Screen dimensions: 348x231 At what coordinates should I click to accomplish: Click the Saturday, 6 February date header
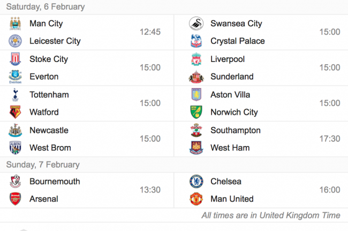[x=46, y=6]
